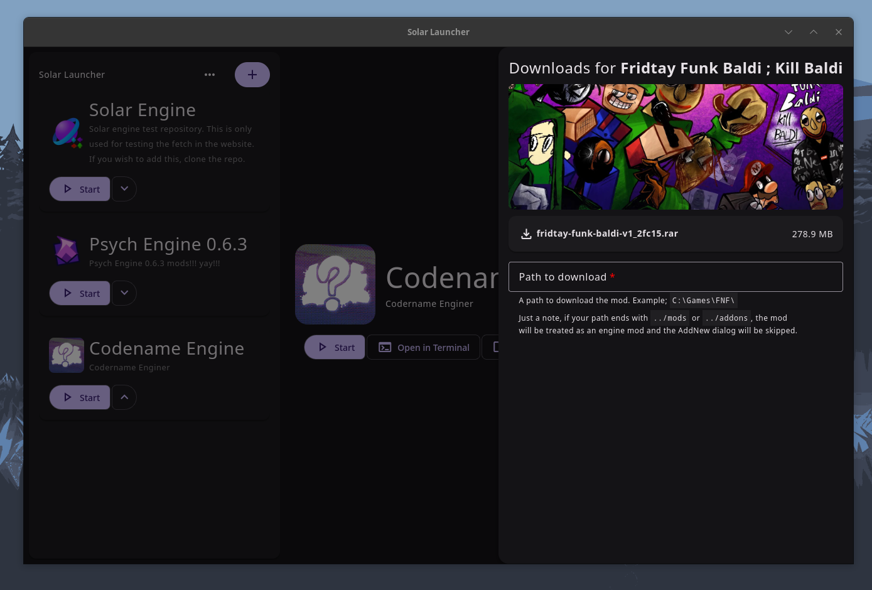Click the Codername Enginer subtitle in main panel
Screen dimensions: 872x590
click(x=429, y=304)
